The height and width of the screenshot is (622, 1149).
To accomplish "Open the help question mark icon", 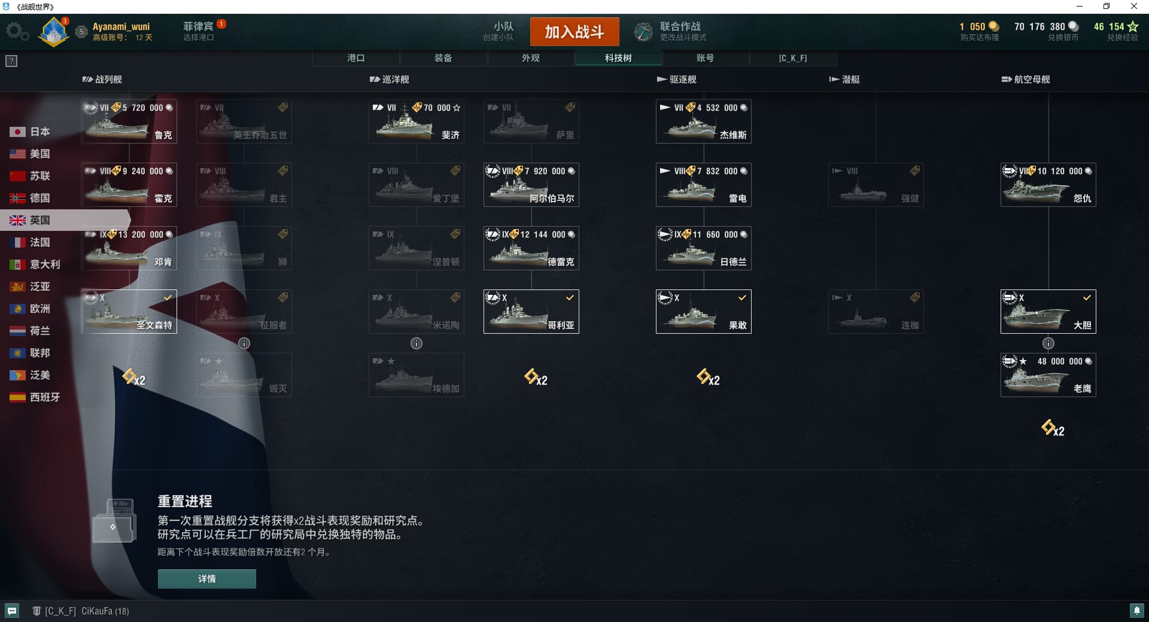I will 11,61.
